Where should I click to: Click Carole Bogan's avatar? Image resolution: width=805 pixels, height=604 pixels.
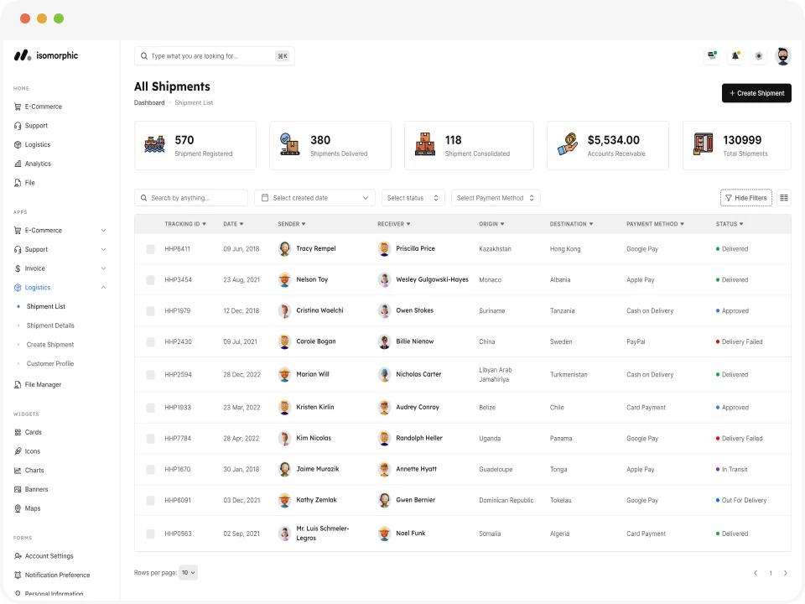click(284, 341)
